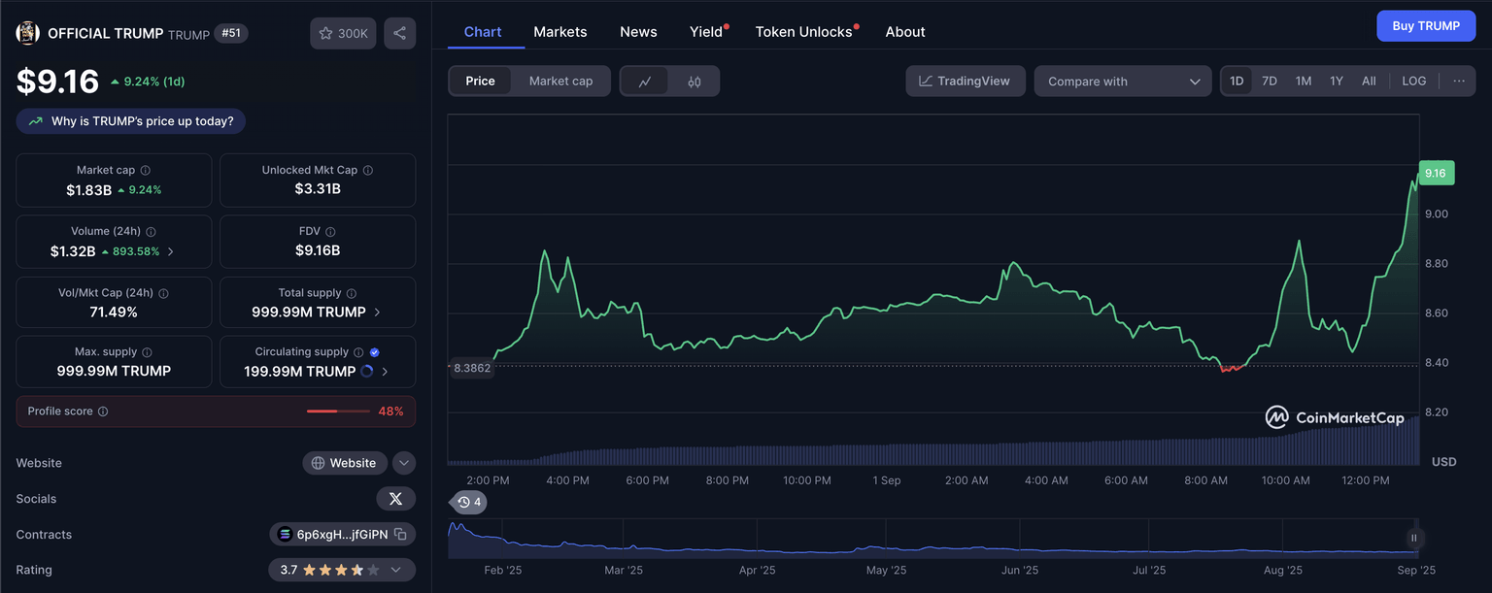Click the timeline range slider handle
This screenshot has width=1492, height=593.
(x=1413, y=538)
